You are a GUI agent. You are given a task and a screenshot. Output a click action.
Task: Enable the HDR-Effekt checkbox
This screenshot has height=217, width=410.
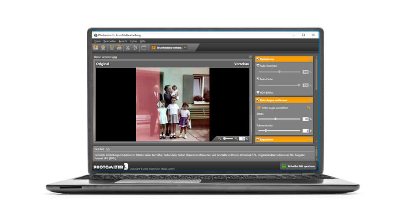point(258,92)
